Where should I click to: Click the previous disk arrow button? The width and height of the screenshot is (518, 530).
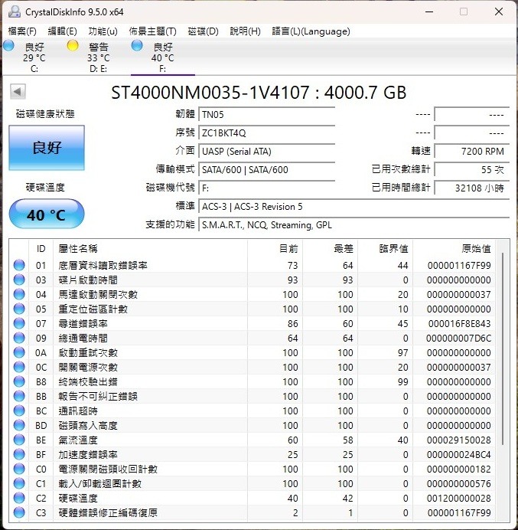pos(18,91)
